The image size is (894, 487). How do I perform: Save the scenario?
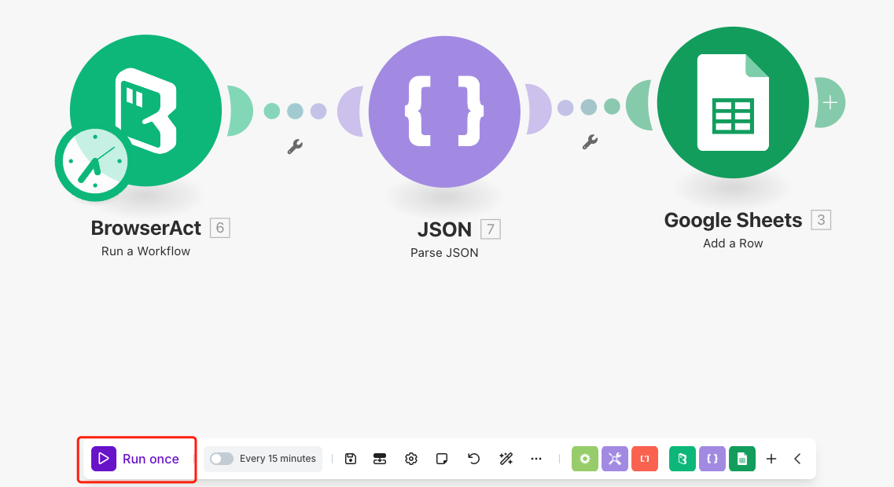click(351, 459)
